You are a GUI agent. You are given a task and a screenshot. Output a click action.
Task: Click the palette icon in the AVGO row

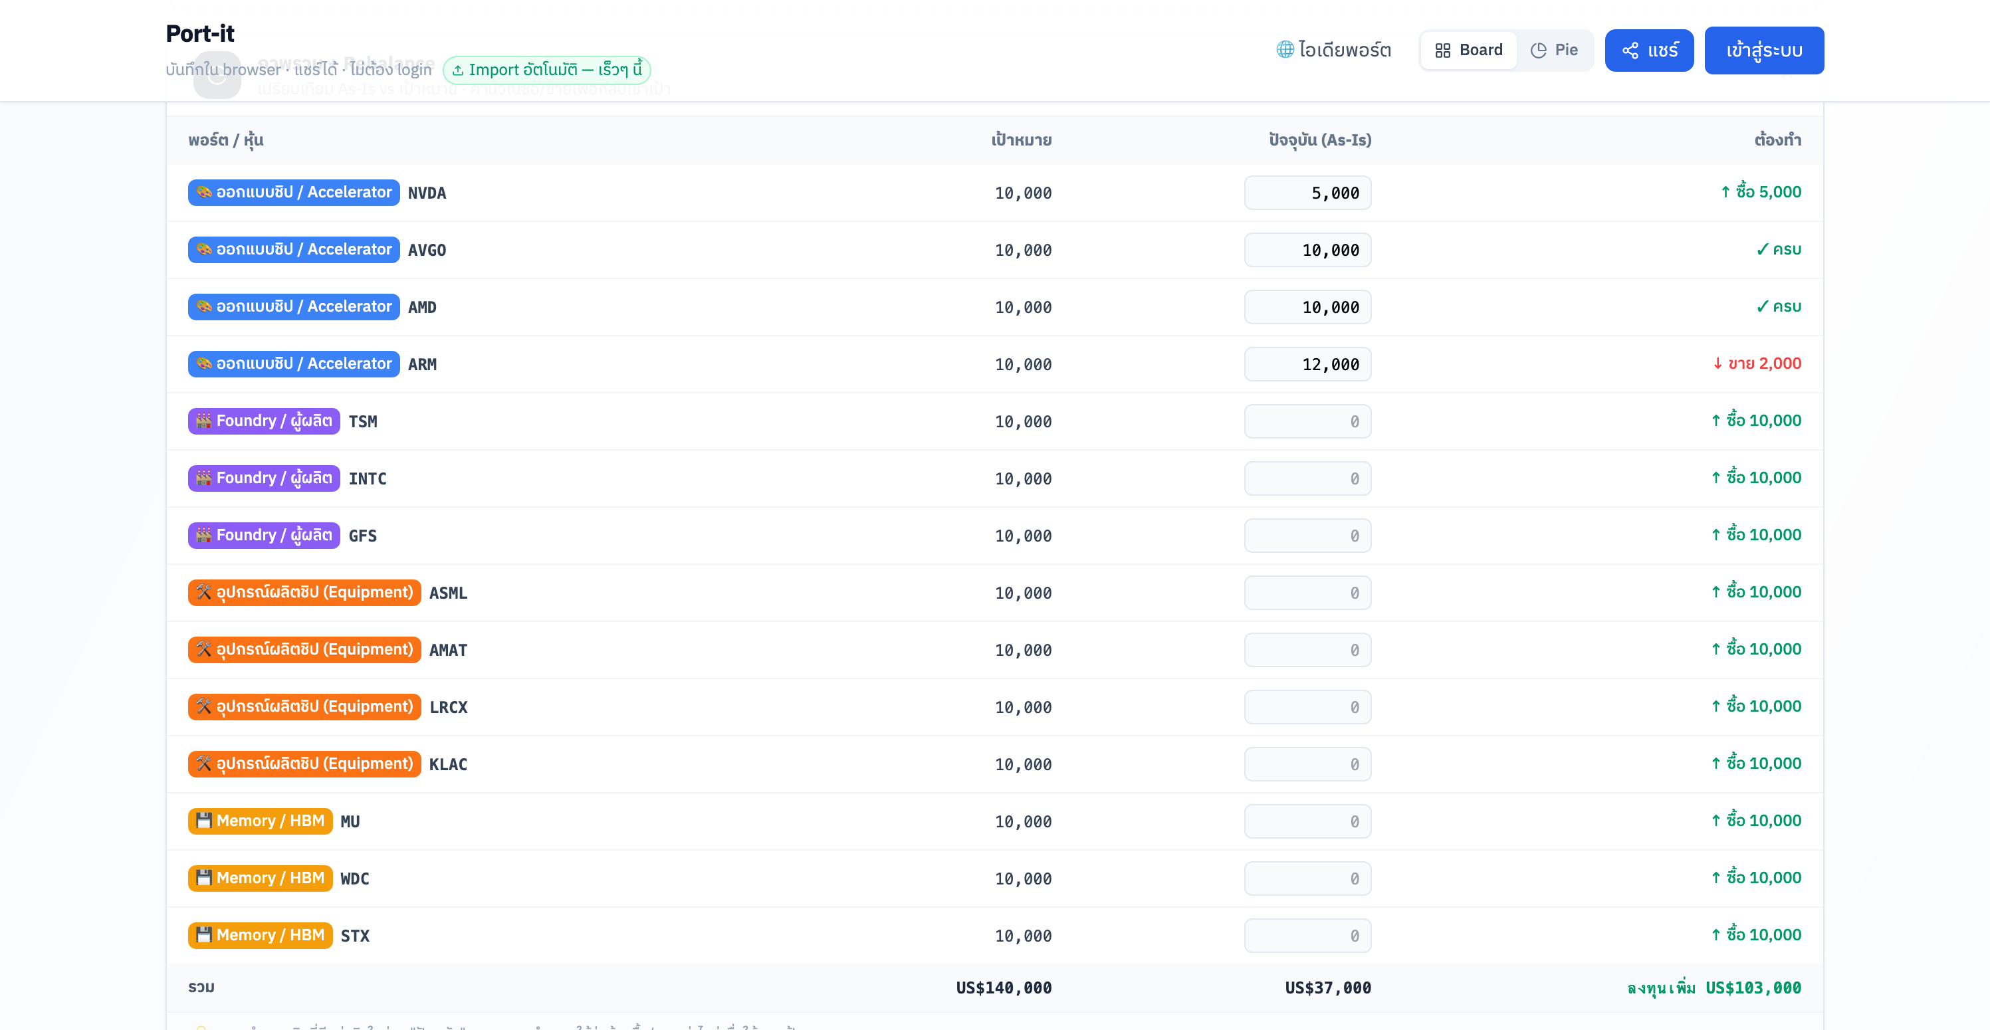pos(204,249)
